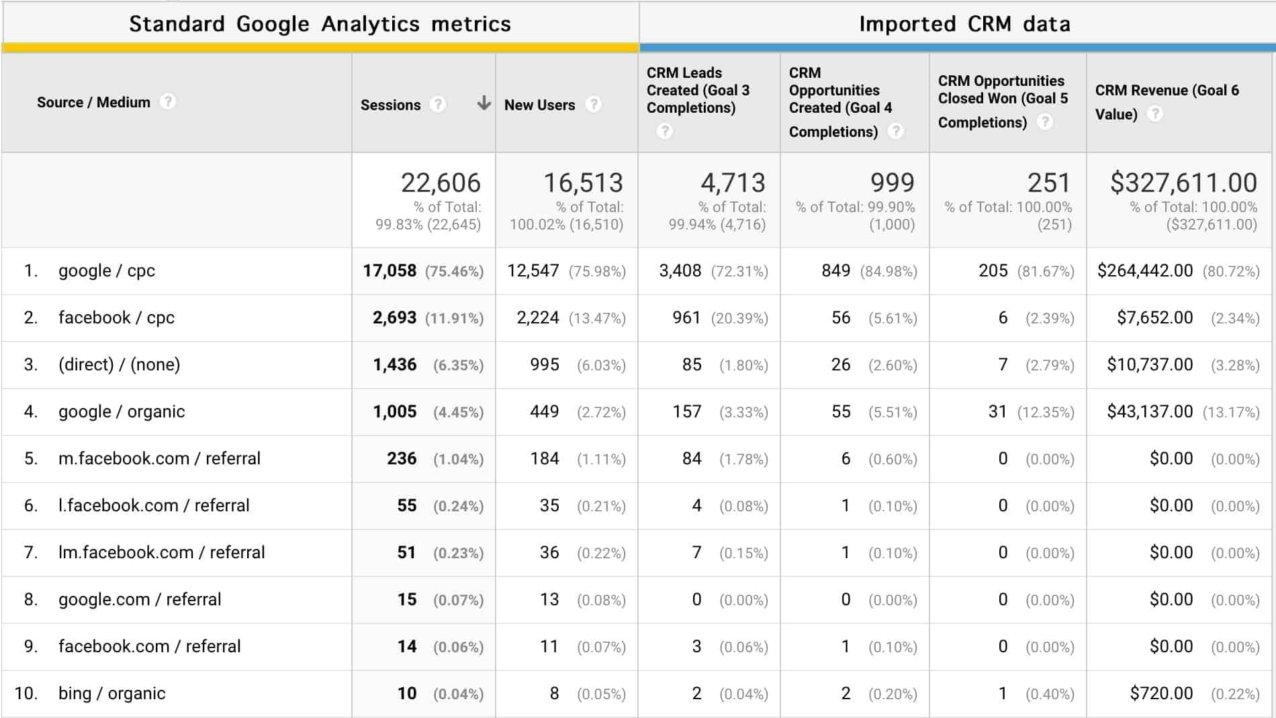
Task: Open the New Users help tooltip
Action: [x=594, y=105]
